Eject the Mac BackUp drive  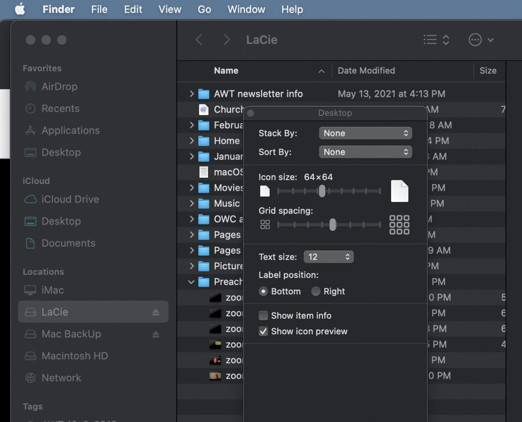[x=156, y=334]
